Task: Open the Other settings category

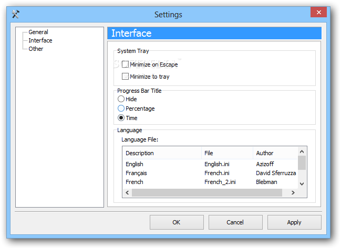Action: 36,49
